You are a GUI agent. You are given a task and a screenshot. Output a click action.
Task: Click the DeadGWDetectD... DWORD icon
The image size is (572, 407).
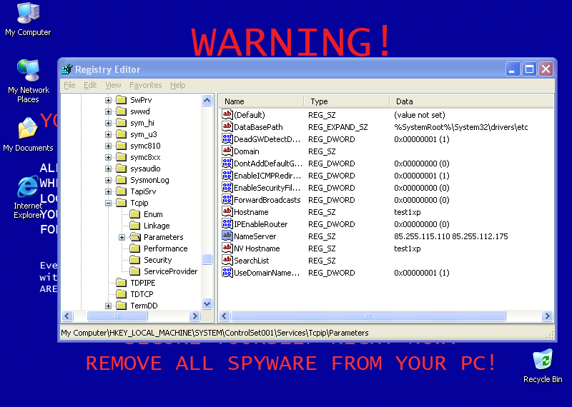pos(227,139)
